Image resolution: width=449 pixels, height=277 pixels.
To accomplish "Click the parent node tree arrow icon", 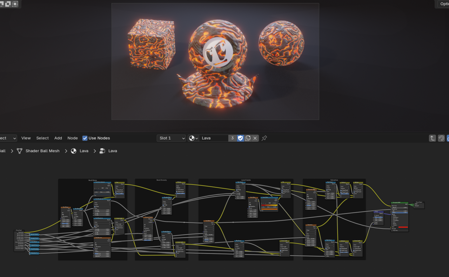I will (x=433, y=138).
